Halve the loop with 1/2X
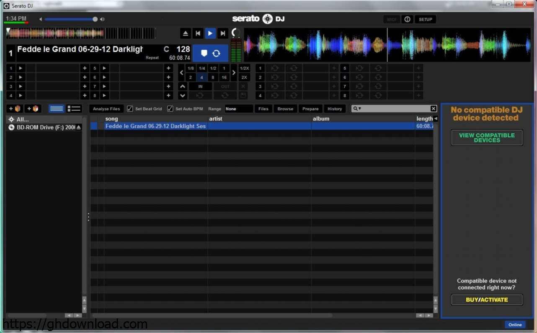The height and width of the screenshot is (333, 537). point(244,68)
